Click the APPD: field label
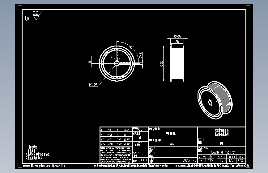 pyautogui.click(x=152, y=148)
